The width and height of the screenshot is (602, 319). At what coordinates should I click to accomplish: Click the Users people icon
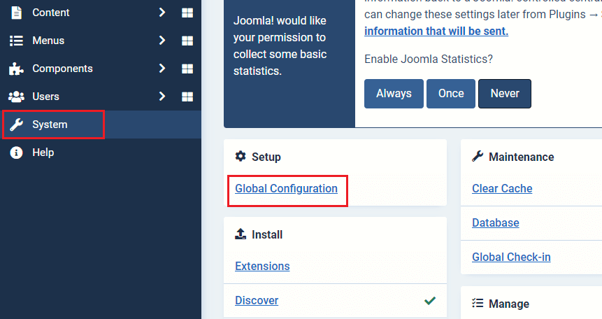(16, 97)
